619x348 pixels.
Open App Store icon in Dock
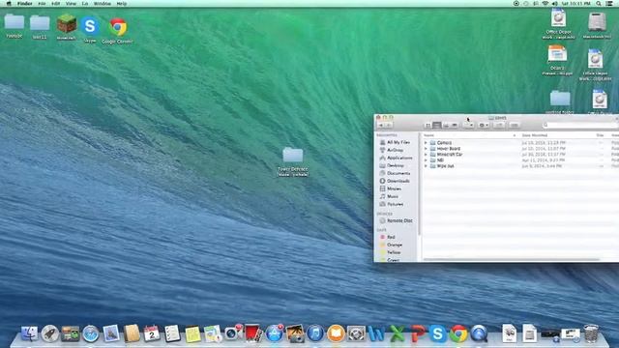[x=275, y=333]
